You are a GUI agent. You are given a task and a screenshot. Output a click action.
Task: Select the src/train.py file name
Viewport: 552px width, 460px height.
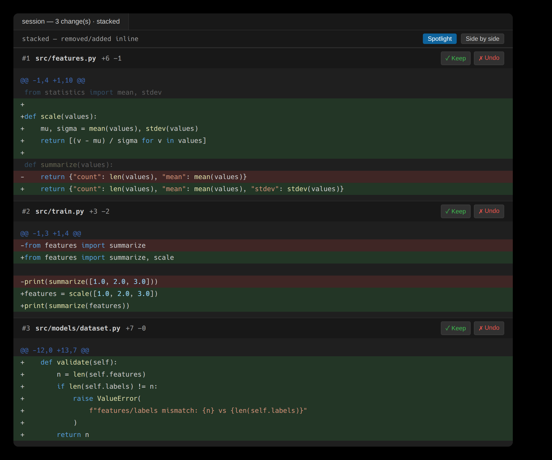coord(60,212)
